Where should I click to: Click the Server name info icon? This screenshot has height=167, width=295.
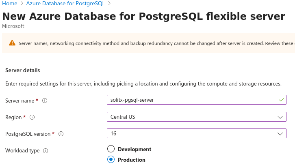45,101
